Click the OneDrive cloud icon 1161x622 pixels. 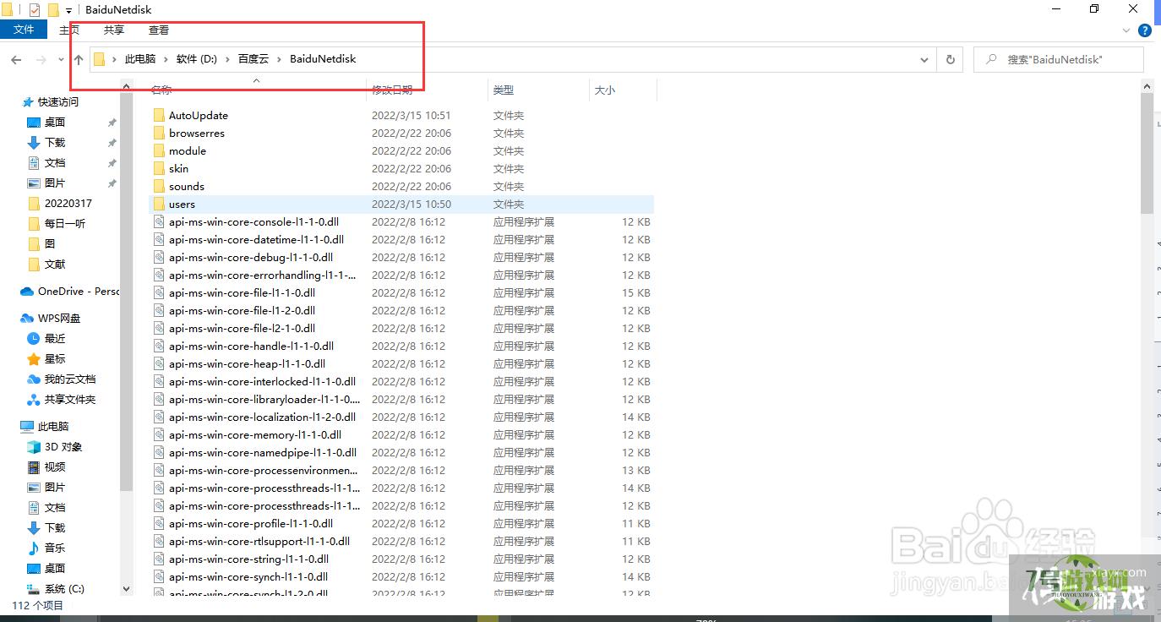click(27, 292)
